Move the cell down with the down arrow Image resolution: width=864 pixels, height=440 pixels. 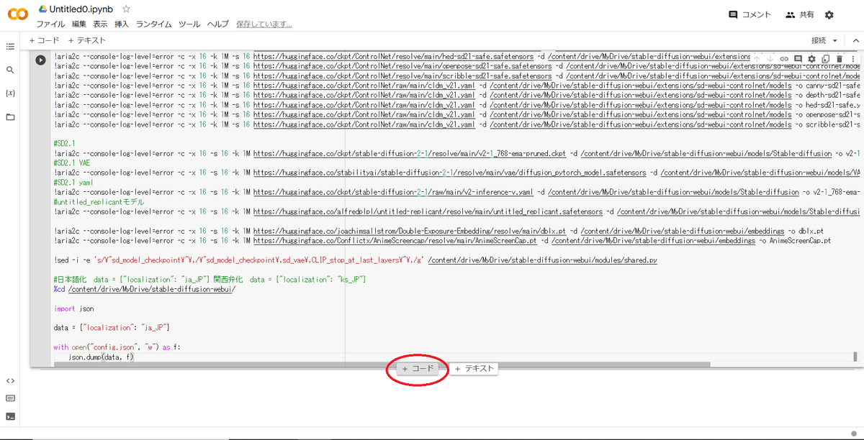click(x=771, y=59)
